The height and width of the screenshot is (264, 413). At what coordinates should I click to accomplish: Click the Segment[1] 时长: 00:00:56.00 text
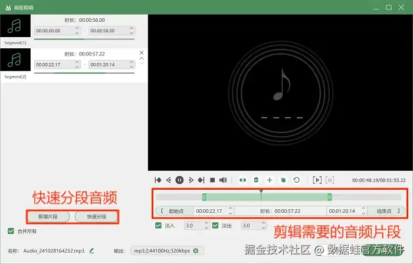click(x=84, y=20)
